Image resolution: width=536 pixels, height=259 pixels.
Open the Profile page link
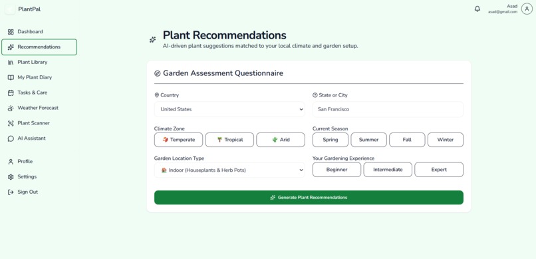(39, 162)
